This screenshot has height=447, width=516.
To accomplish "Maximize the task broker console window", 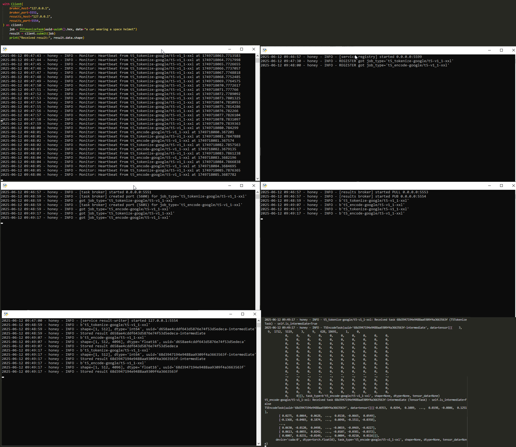I will [x=242, y=186].
